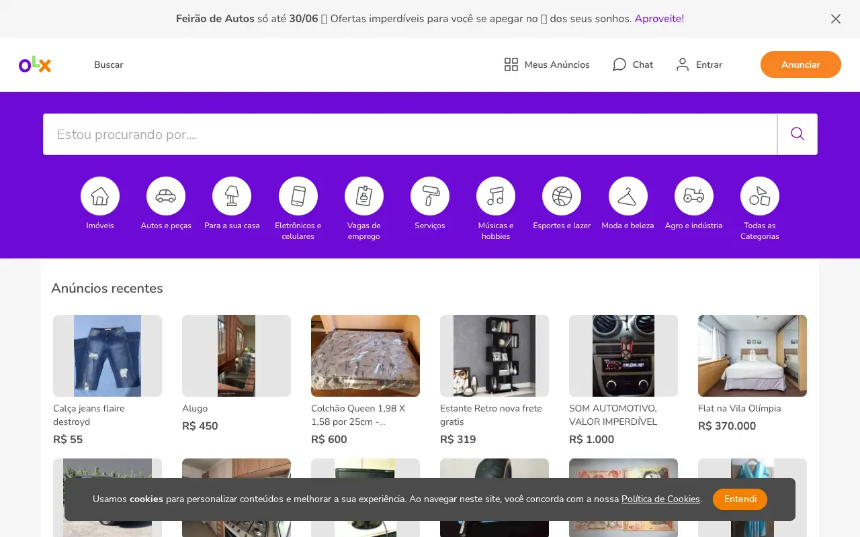Open the Imóveis category icon
Viewport: 860px width, 537px height.
tap(100, 196)
